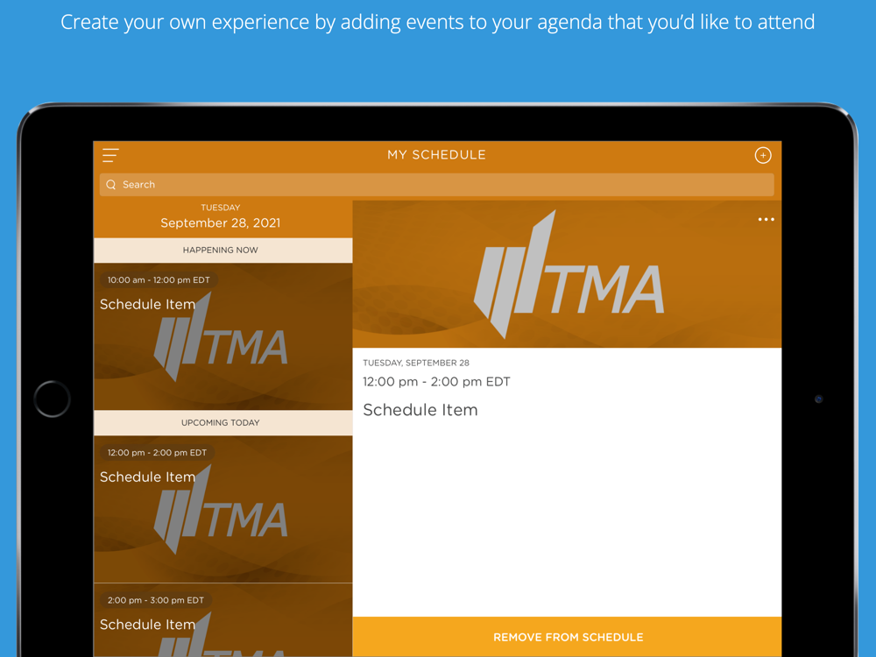Click the 2:00 pm - 3:00 pm EDT time badge
Screen dimensions: 876x657
tap(156, 600)
